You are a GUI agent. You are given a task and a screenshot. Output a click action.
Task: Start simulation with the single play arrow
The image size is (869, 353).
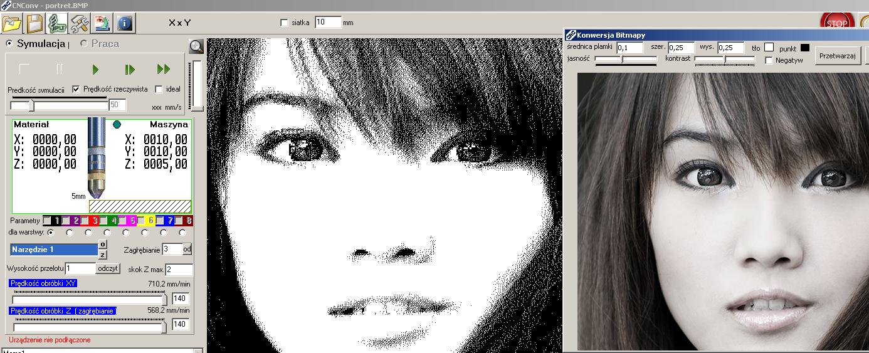(95, 69)
